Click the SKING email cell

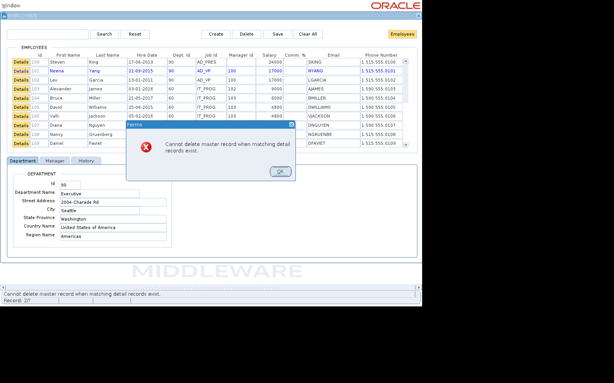[x=333, y=62]
